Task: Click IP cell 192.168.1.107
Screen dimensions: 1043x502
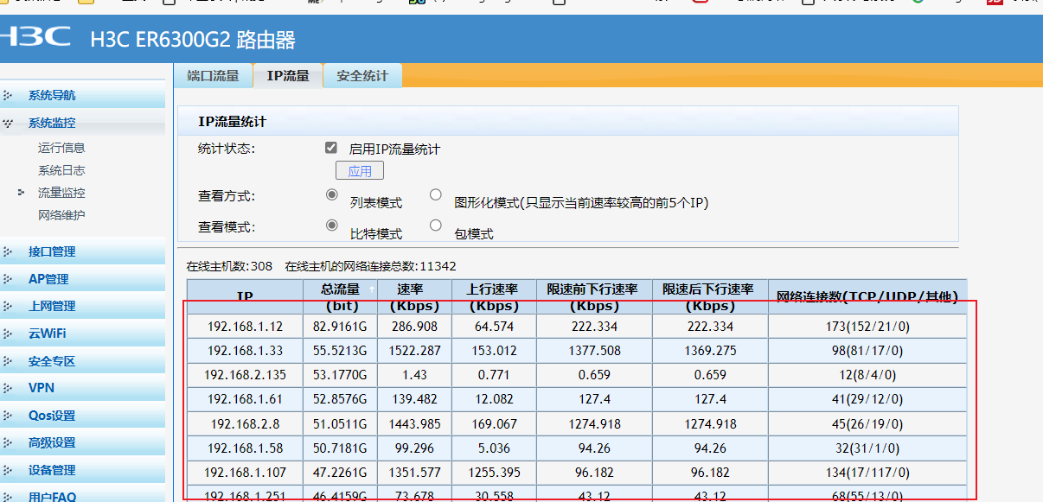Action: pos(245,473)
